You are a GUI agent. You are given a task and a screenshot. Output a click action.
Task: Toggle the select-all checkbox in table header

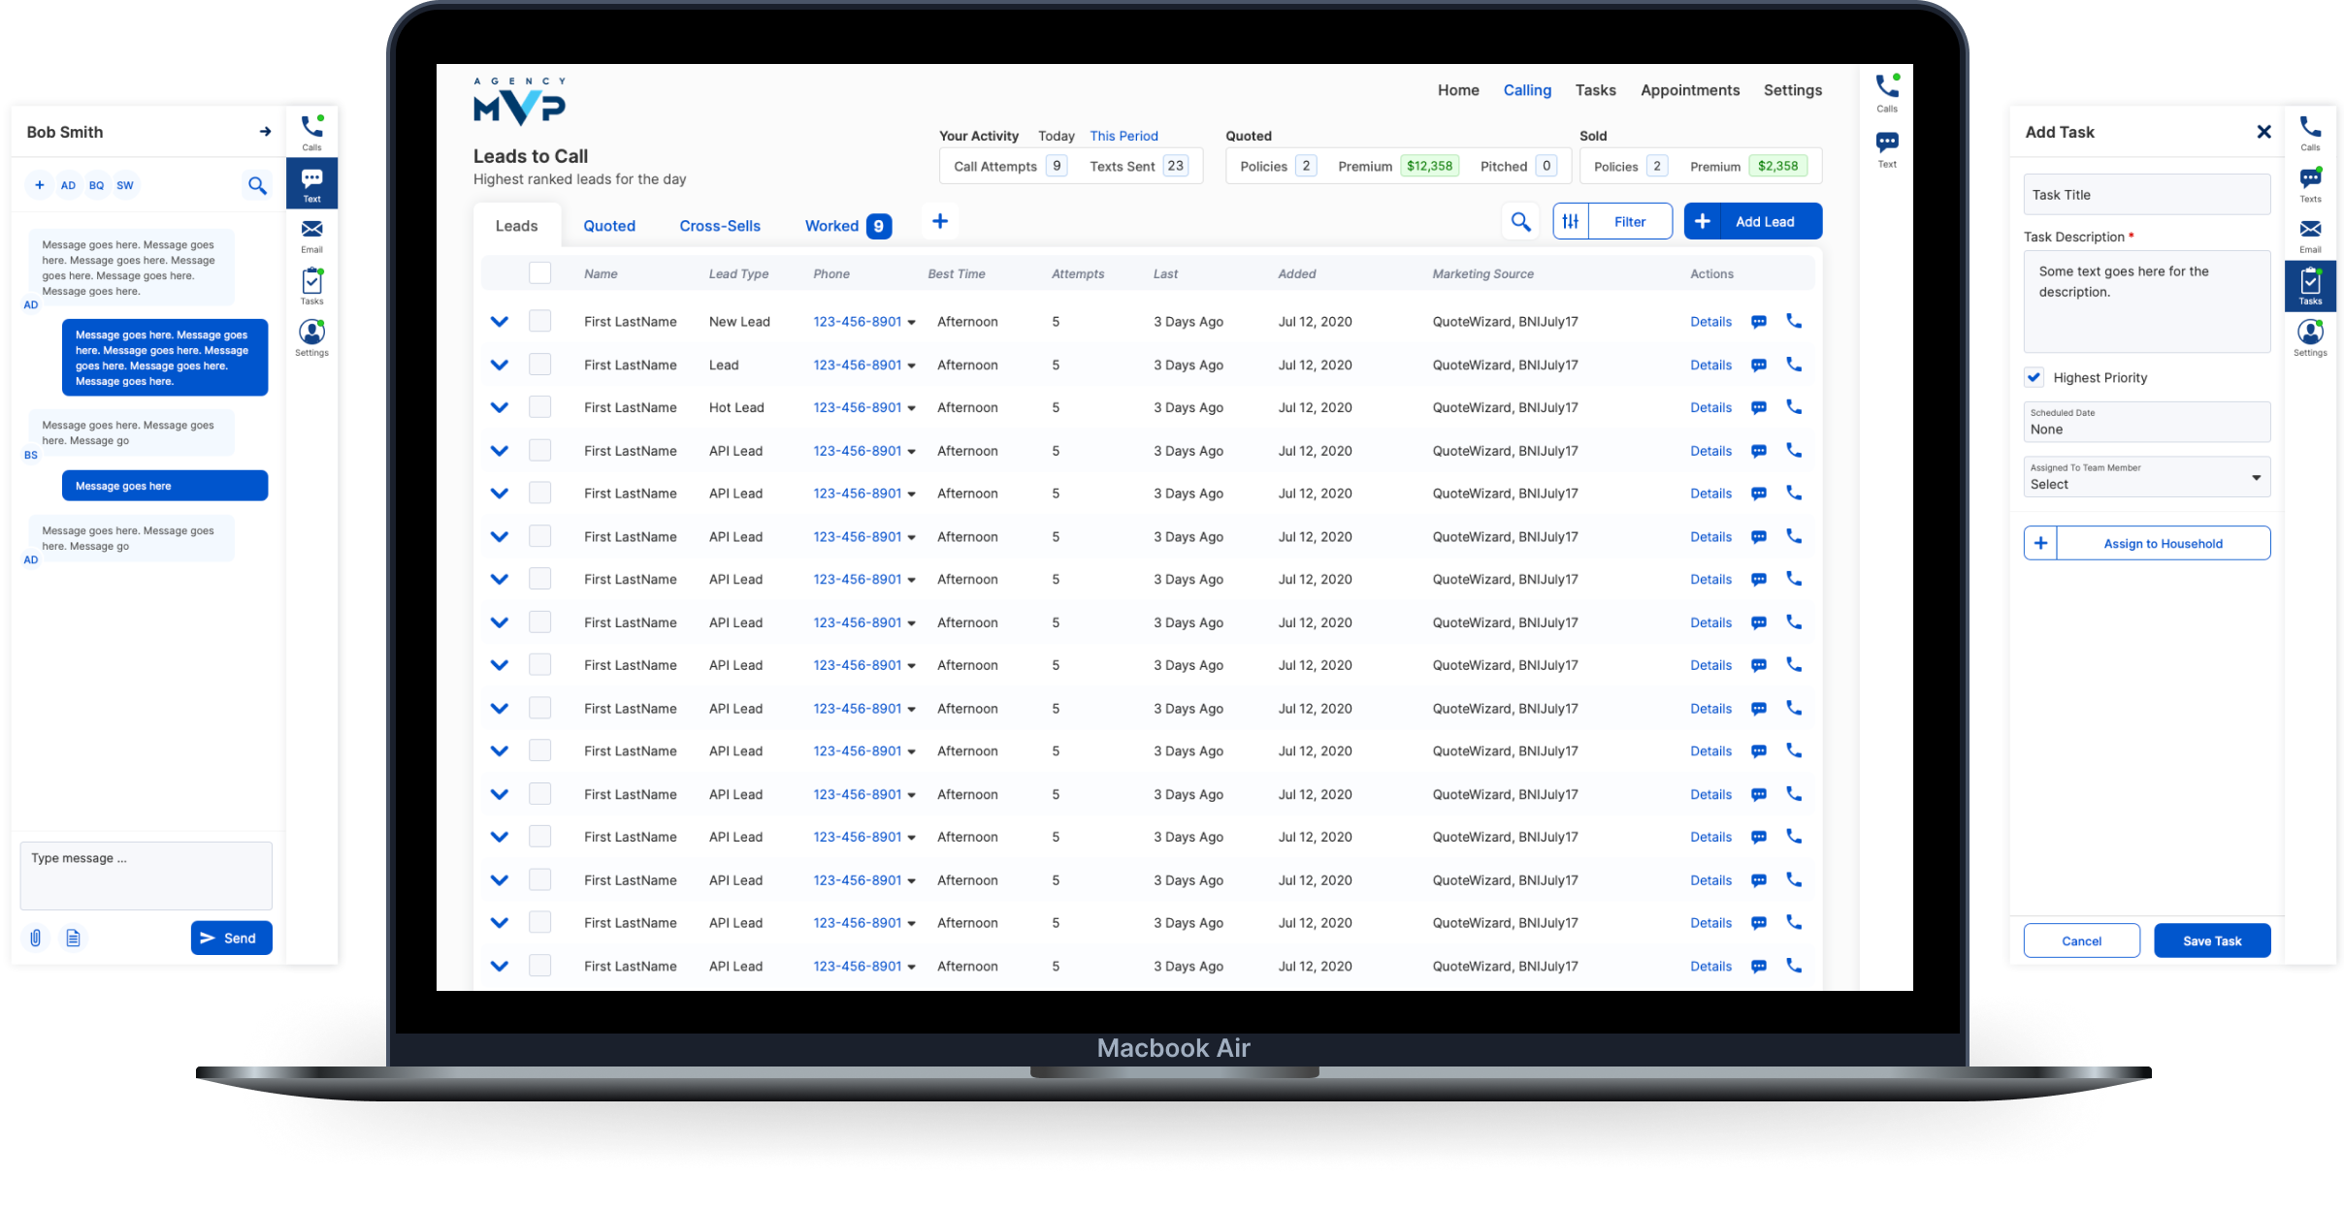pyautogui.click(x=540, y=272)
